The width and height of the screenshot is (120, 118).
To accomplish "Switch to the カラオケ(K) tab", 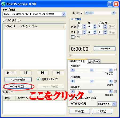I will (94, 62).
